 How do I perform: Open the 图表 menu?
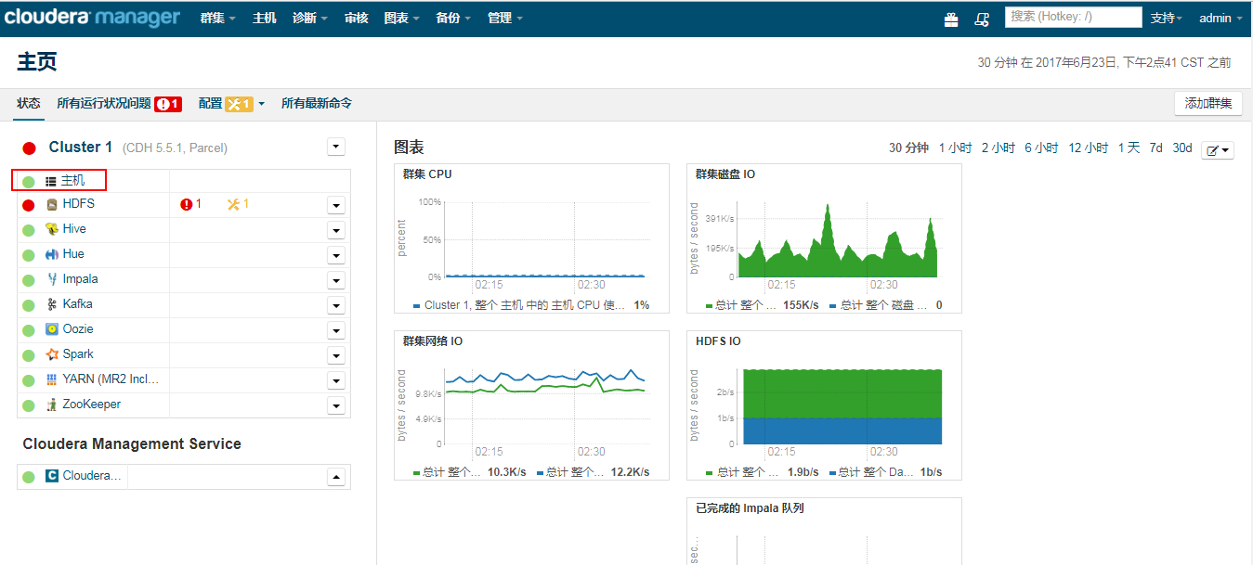(401, 19)
